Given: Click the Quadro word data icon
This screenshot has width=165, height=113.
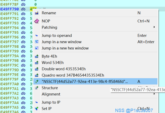Looking at the screenshot, I should [37, 75].
